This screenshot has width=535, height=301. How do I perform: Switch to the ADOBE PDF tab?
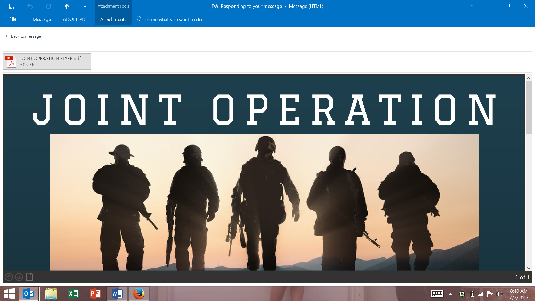click(75, 19)
